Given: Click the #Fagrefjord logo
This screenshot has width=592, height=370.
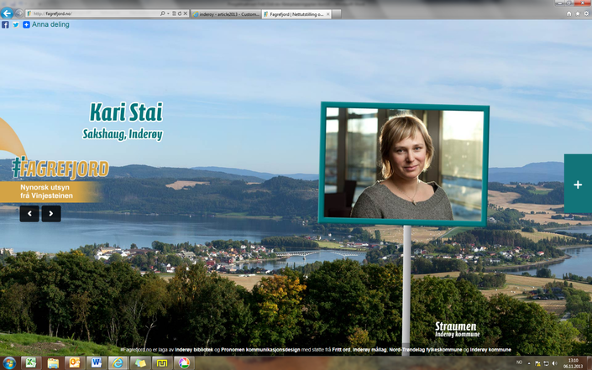Looking at the screenshot, I should (60, 168).
